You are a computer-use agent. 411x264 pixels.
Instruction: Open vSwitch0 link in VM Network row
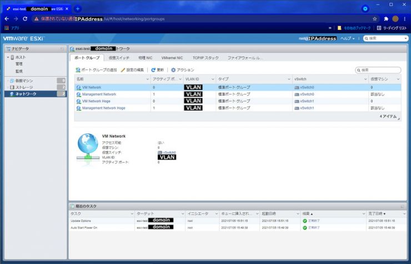pyautogui.click(x=307, y=87)
